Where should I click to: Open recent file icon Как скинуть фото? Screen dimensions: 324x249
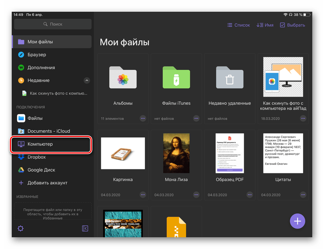pos(24,93)
